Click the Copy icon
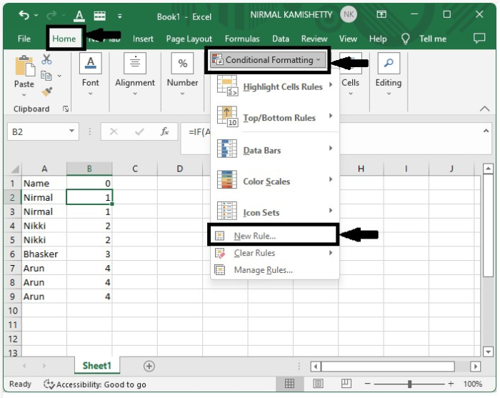 46,76
